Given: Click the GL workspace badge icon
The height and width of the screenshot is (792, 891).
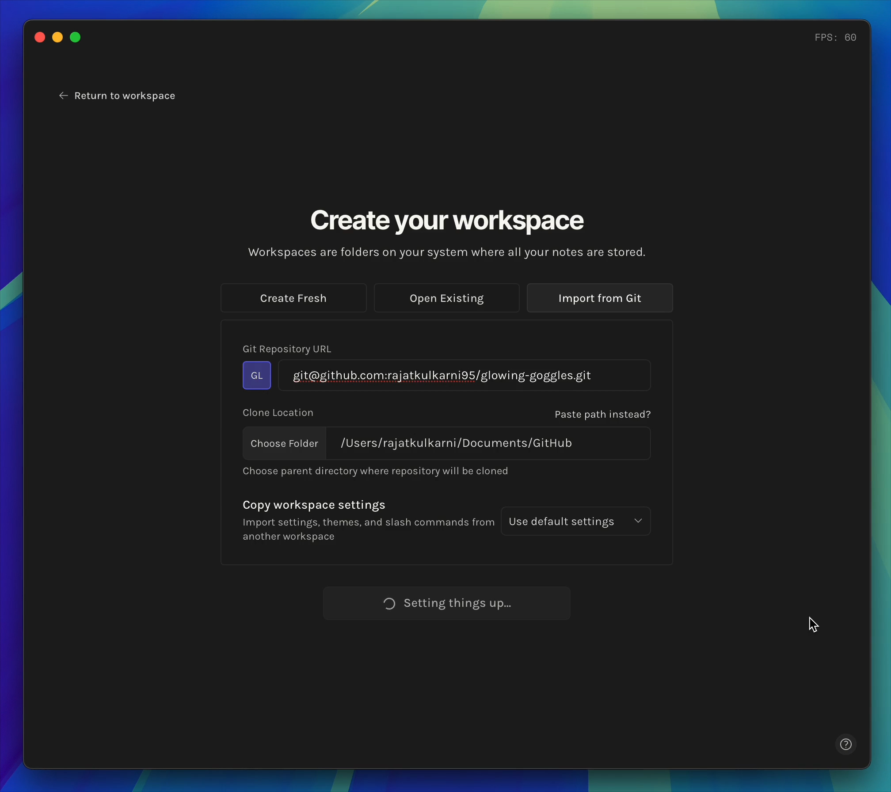Looking at the screenshot, I should (x=256, y=375).
